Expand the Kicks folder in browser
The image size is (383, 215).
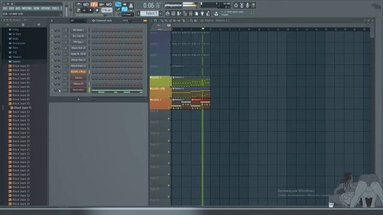point(15,38)
